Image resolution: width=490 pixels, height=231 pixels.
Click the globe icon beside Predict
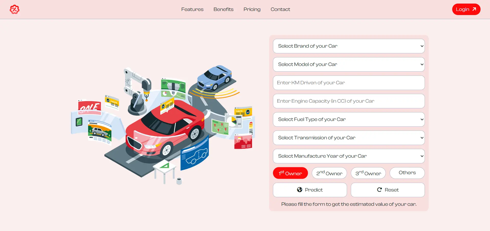(x=300, y=190)
